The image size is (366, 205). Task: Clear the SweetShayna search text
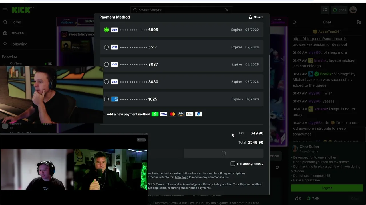[227, 10]
